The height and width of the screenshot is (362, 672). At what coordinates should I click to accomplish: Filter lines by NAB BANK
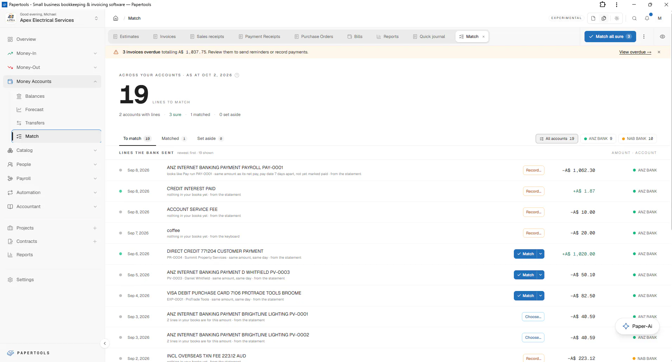click(638, 138)
